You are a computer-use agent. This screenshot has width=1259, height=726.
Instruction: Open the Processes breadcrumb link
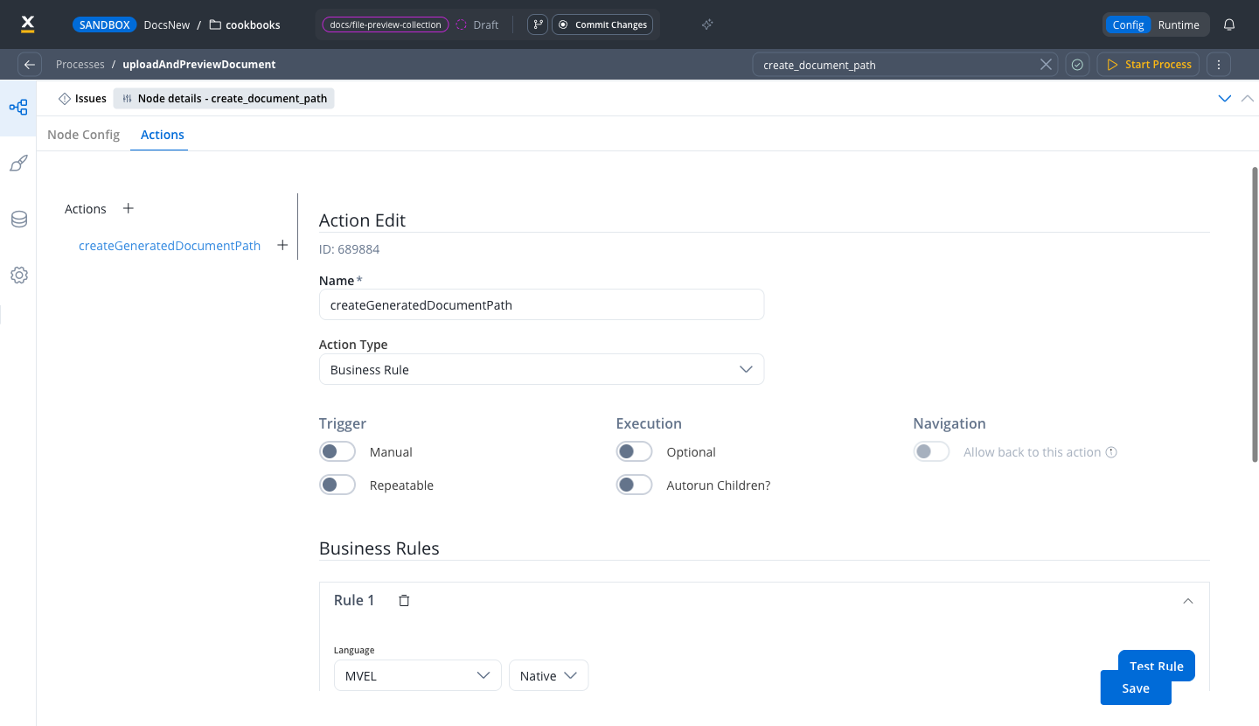pyautogui.click(x=80, y=64)
